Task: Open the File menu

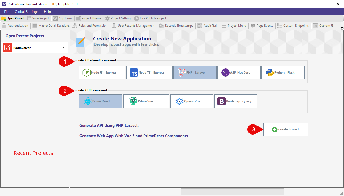Action: tap(7, 12)
